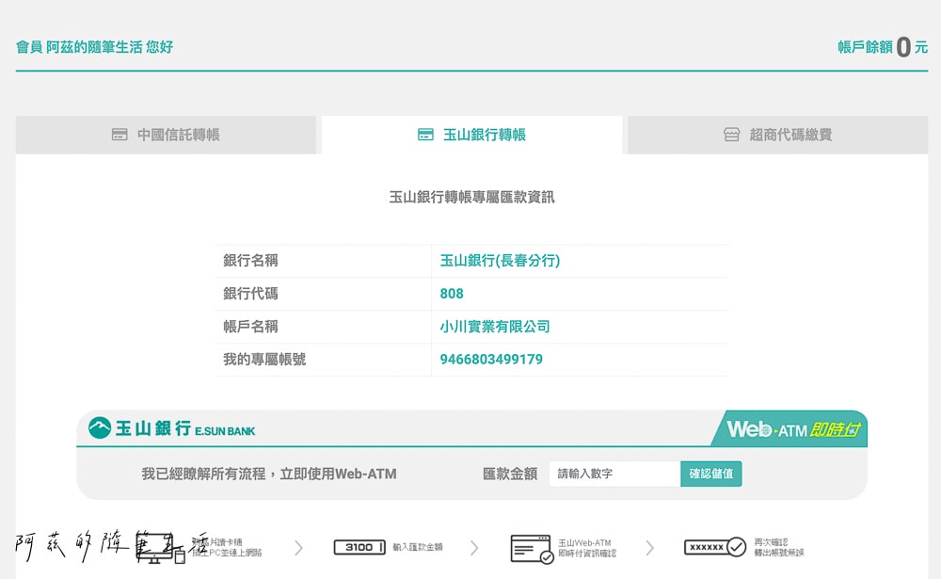Click the 玉山Web-ATM 即時付資訊確認 step label

[x=587, y=548]
